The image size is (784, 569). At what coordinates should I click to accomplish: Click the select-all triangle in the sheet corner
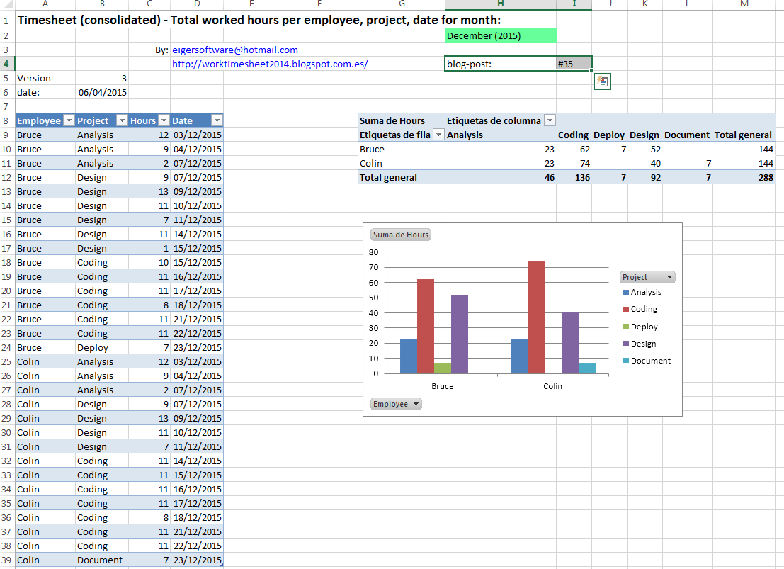tap(7, 6)
